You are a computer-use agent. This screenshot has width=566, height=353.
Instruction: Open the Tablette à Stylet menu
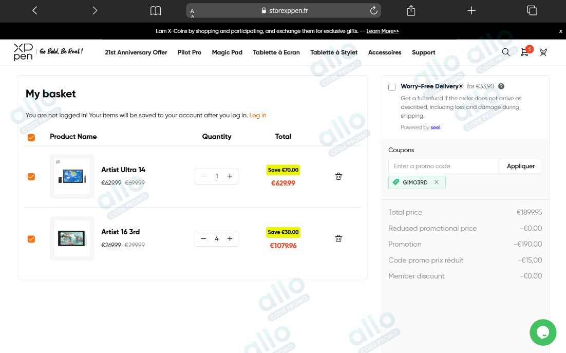click(x=334, y=52)
